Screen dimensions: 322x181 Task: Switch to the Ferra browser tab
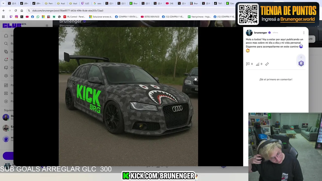[49, 4]
